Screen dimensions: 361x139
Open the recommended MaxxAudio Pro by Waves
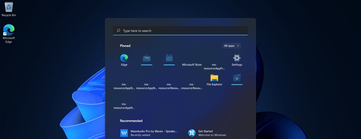pos(149,133)
